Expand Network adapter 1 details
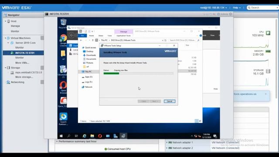The image size is (279, 157). (167, 143)
